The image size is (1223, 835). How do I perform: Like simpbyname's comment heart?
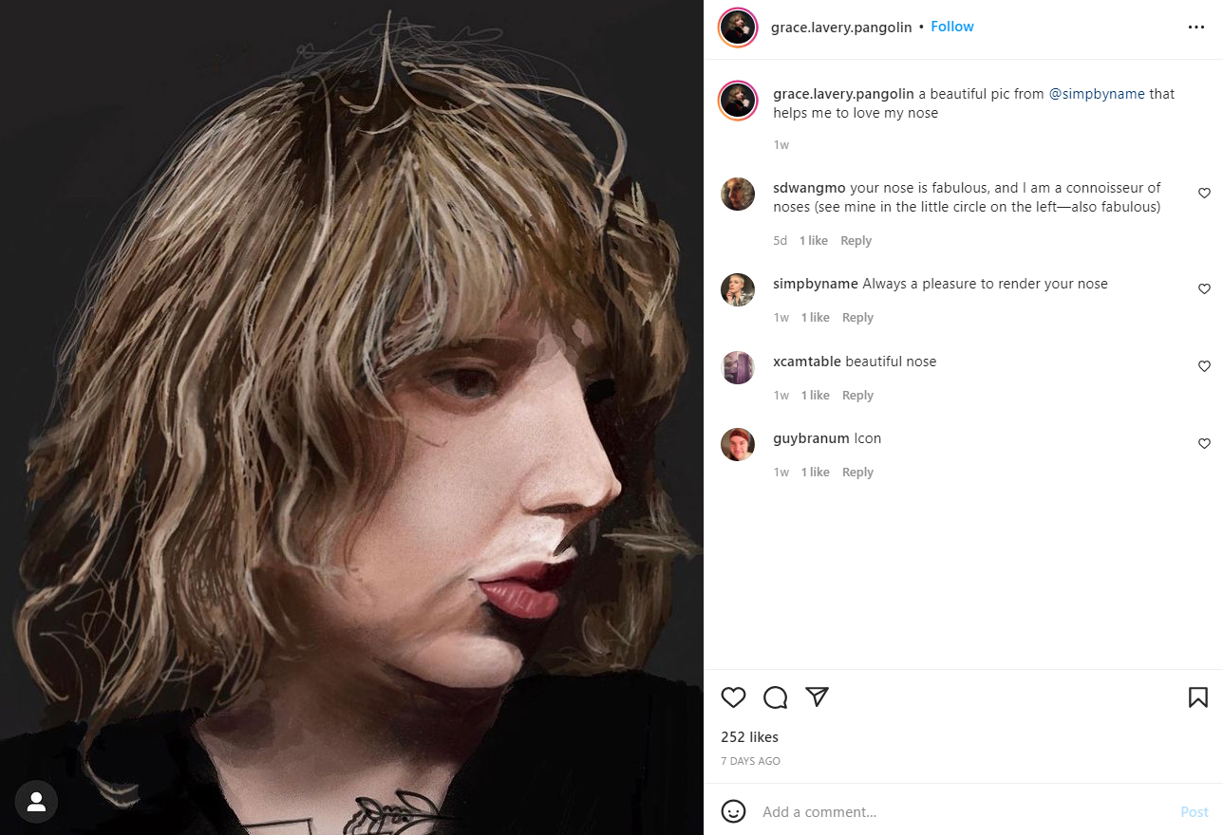point(1204,288)
